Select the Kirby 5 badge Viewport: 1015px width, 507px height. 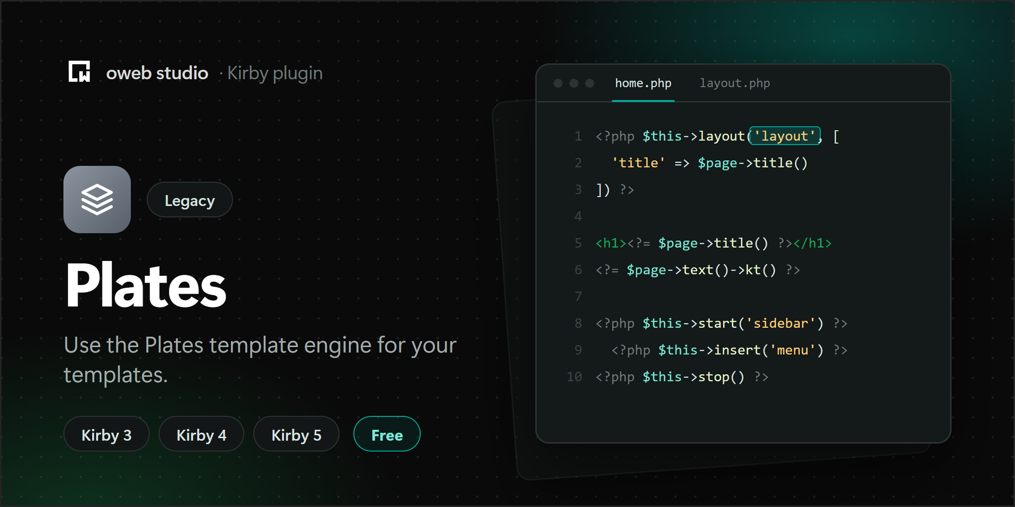pyautogui.click(x=296, y=434)
